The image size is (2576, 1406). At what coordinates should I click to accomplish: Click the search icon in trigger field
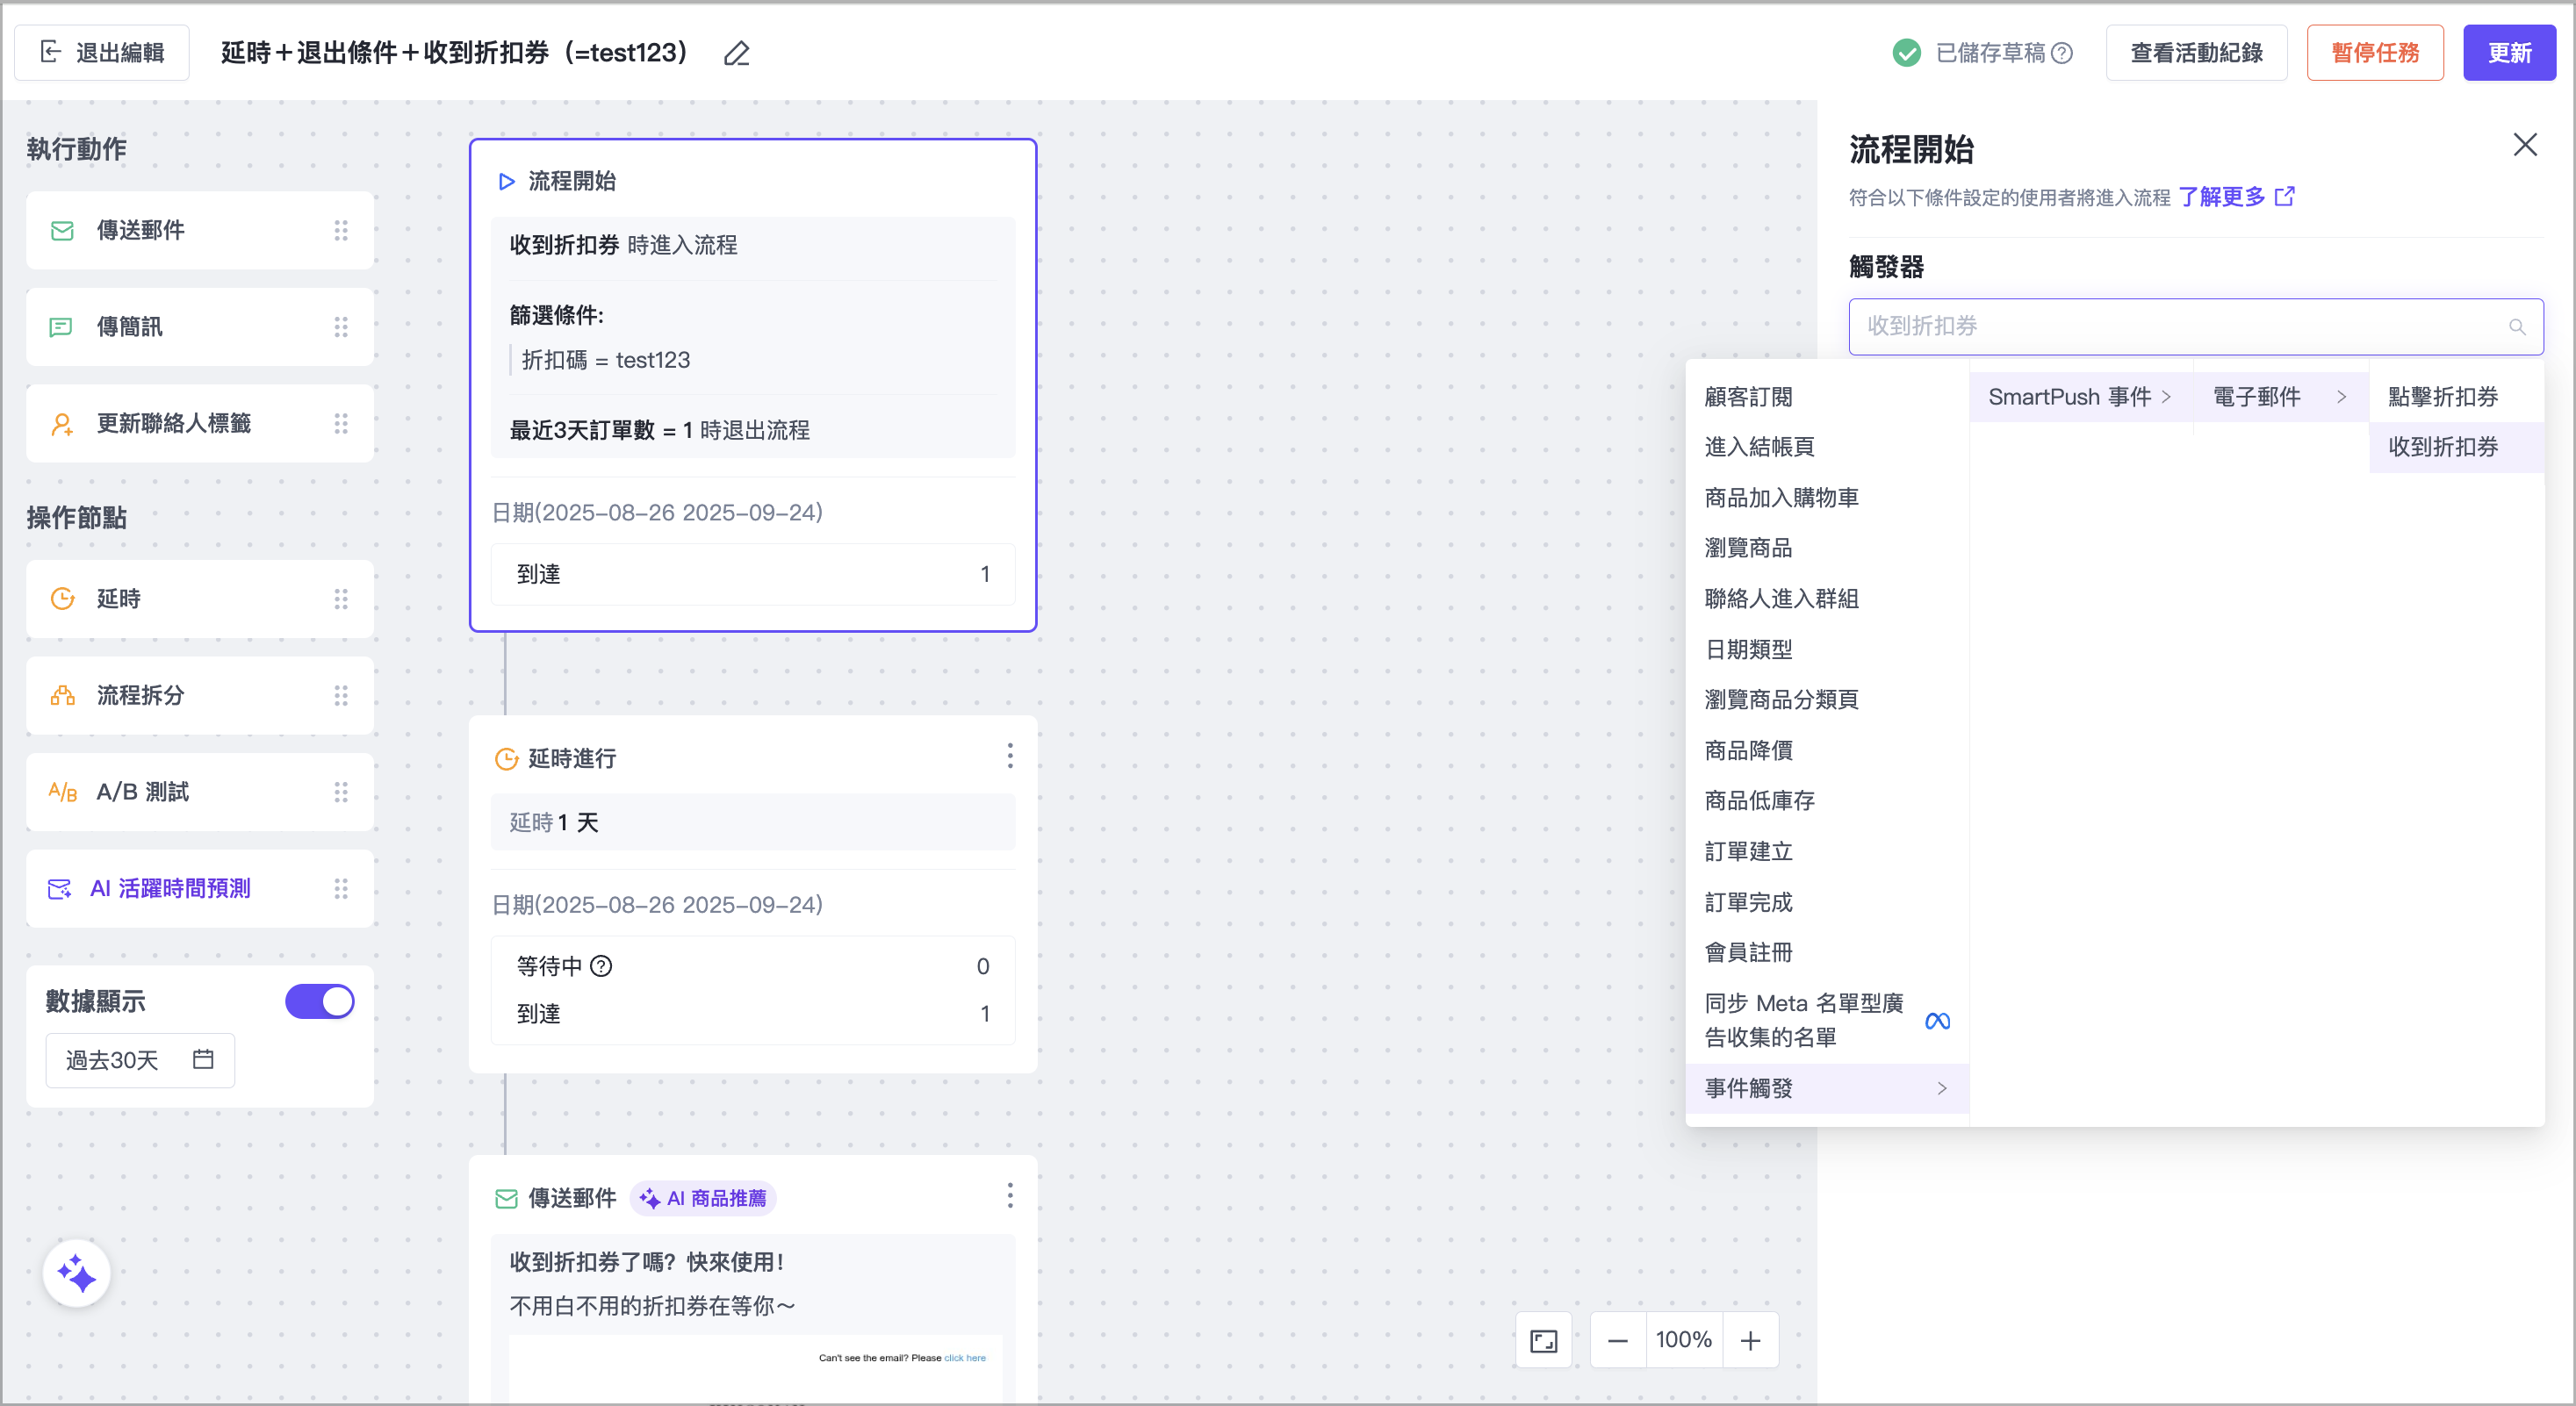coord(2518,326)
